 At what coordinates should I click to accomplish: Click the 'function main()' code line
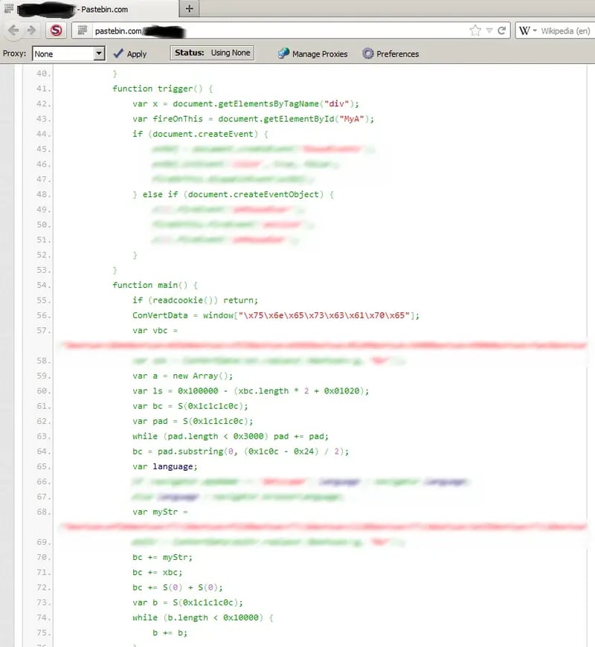(x=155, y=285)
